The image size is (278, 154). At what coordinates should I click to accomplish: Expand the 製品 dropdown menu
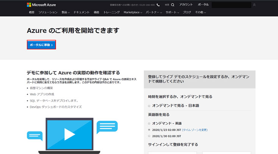point(66,12)
